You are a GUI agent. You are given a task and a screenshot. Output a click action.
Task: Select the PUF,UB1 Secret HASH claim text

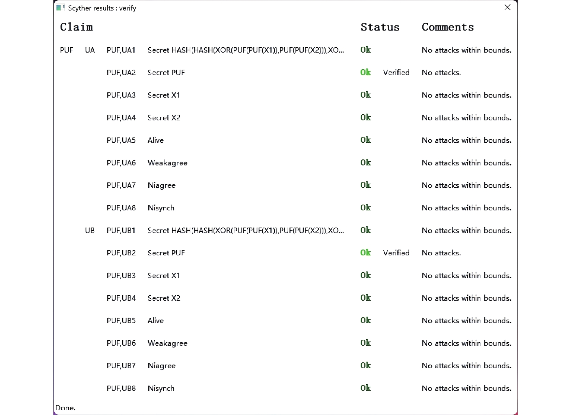pos(246,230)
